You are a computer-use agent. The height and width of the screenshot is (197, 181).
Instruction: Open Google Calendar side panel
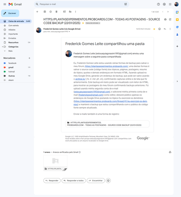(177, 12)
